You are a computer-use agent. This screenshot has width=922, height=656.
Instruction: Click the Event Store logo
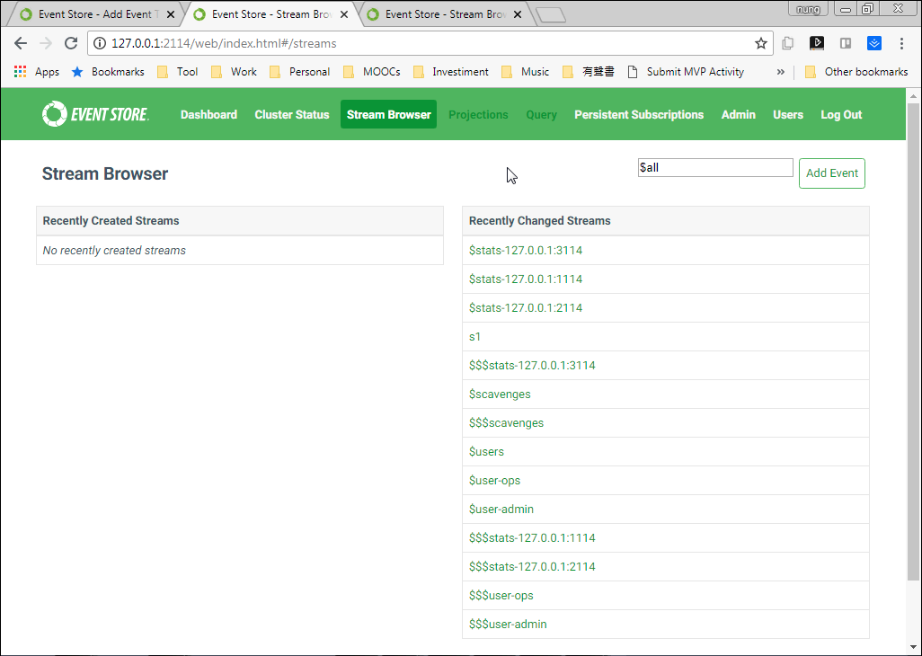coord(95,114)
